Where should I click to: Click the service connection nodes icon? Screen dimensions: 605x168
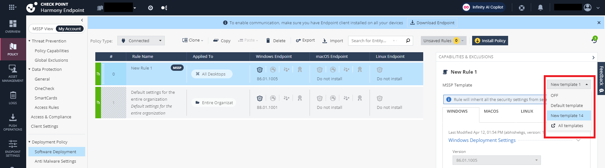click(164, 8)
